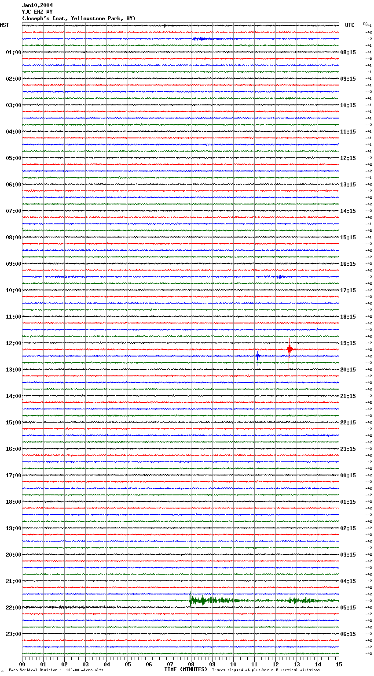This screenshot has height=676, width=374.
Task: Click the MST hour label "14:00"
Action: (x=14, y=396)
